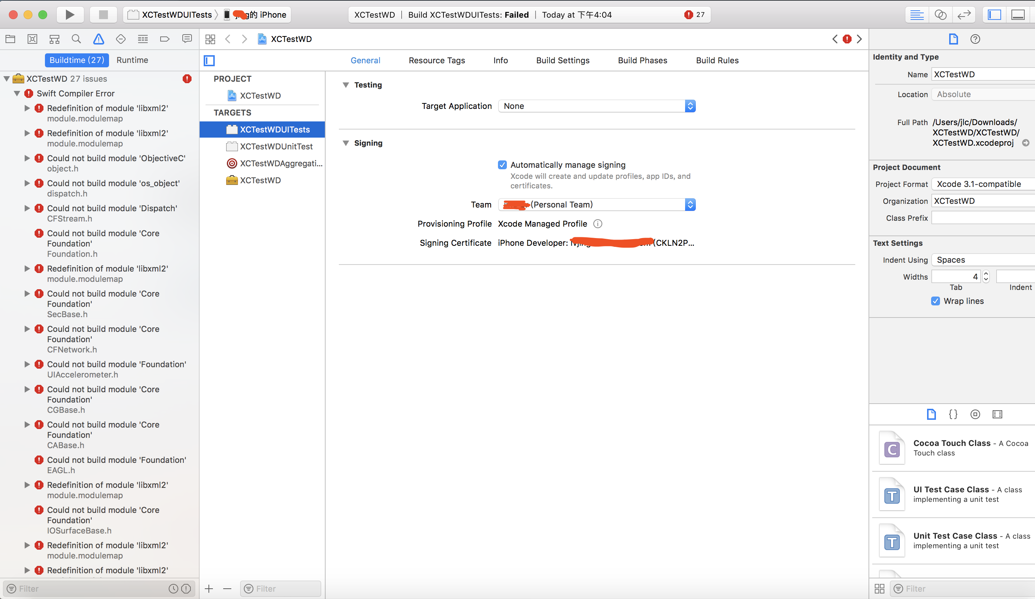
Task: Open the Team dropdown in Signing
Action: coord(690,204)
